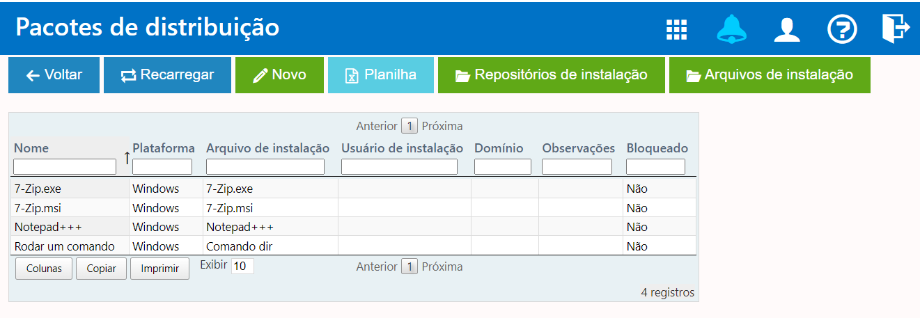Click the Exibir page size field
The height and width of the screenshot is (318, 920).
tap(242, 266)
